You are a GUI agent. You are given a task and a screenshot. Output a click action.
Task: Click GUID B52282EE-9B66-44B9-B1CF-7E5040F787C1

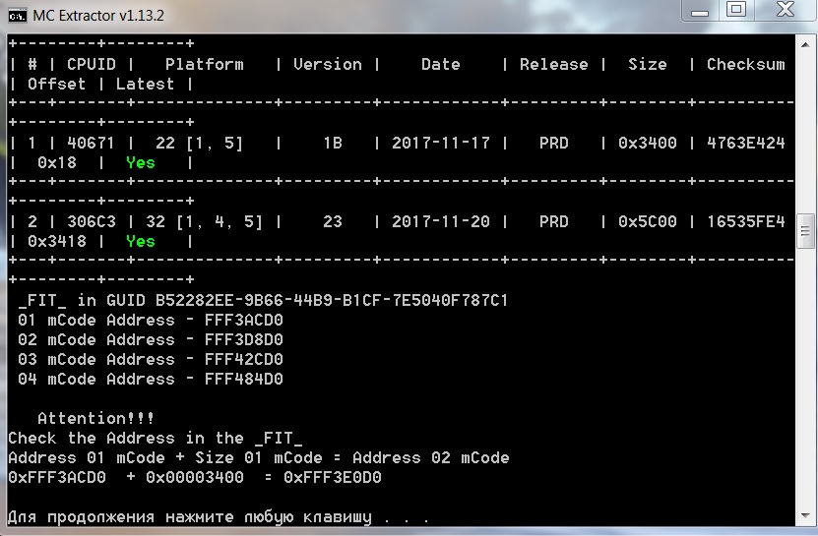(332, 300)
